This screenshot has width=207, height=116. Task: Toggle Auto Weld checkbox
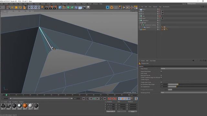coord(161,73)
